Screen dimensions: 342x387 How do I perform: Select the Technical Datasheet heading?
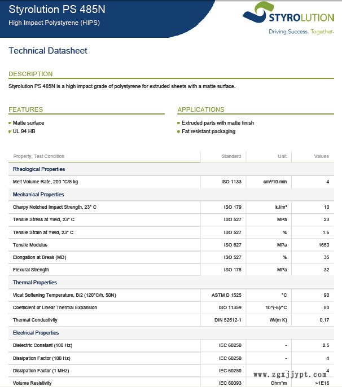click(x=48, y=51)
